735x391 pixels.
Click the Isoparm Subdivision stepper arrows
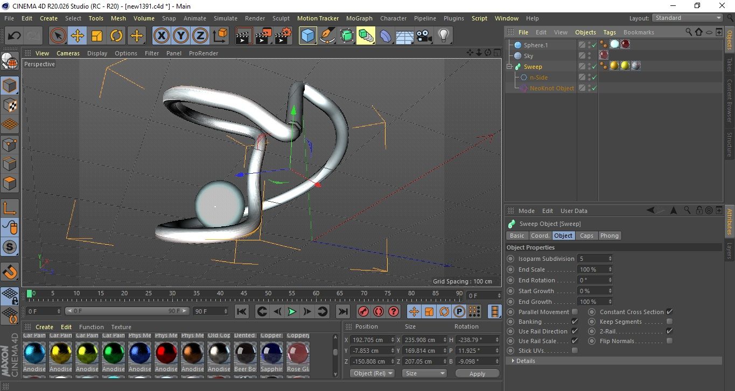point(610,259)
